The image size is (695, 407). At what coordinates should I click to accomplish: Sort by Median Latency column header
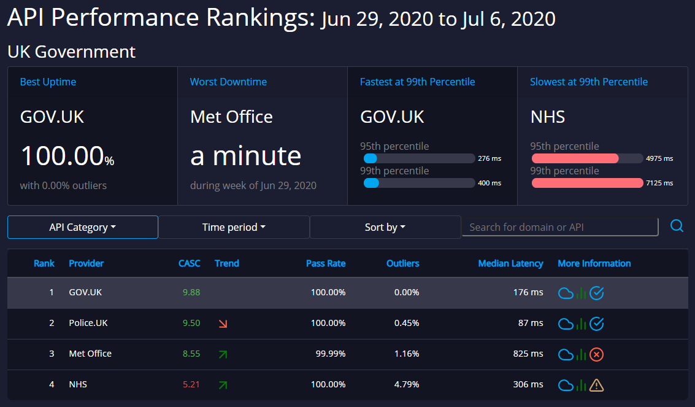[x=510, y=263]
